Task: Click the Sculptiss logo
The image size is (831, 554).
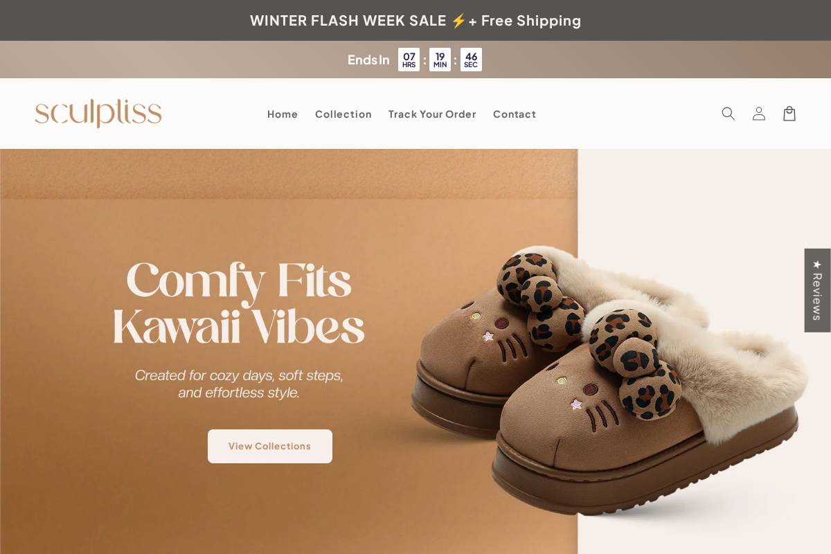Action: tap(98, 114)
